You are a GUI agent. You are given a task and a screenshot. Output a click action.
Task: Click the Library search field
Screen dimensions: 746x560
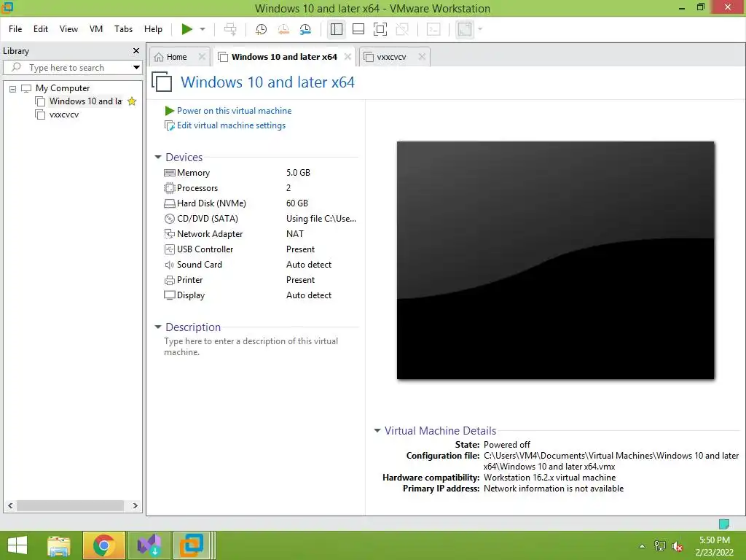point(71,67)
